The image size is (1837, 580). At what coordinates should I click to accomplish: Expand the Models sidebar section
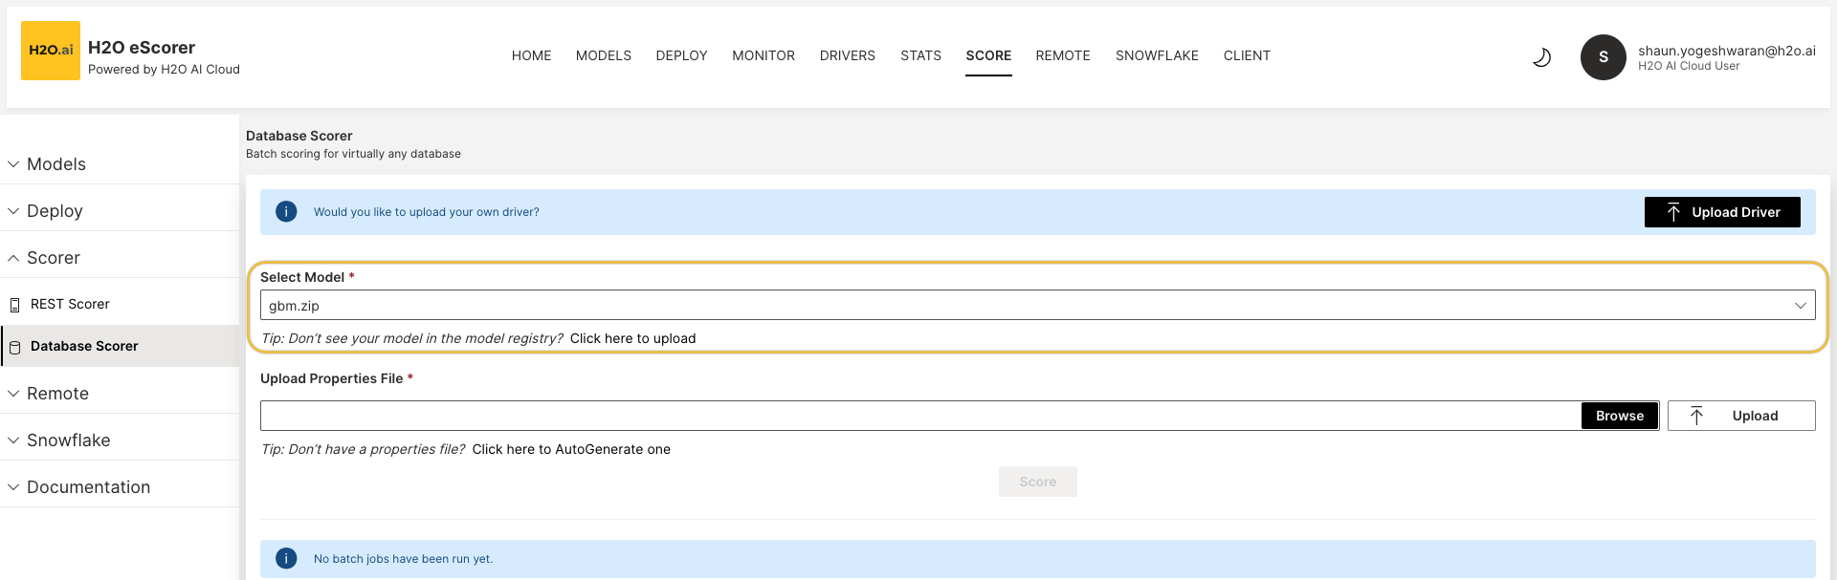[56, 164]
